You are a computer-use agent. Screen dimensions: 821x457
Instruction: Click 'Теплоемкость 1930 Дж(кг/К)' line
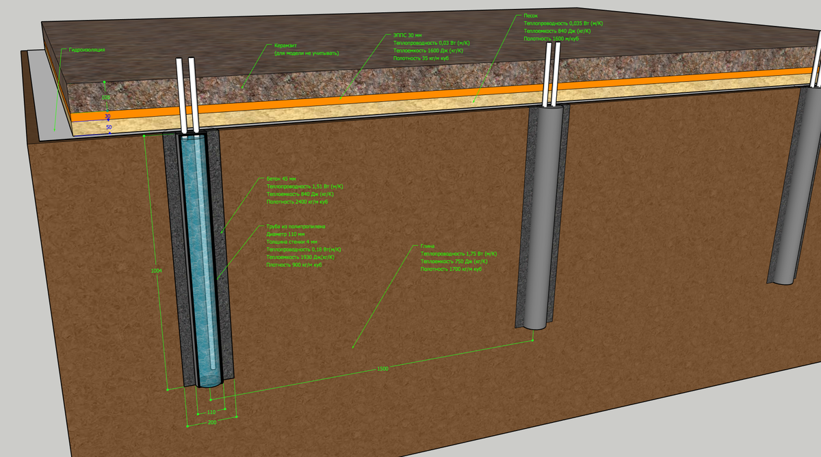pyautogui.click(x=300, y=257)
